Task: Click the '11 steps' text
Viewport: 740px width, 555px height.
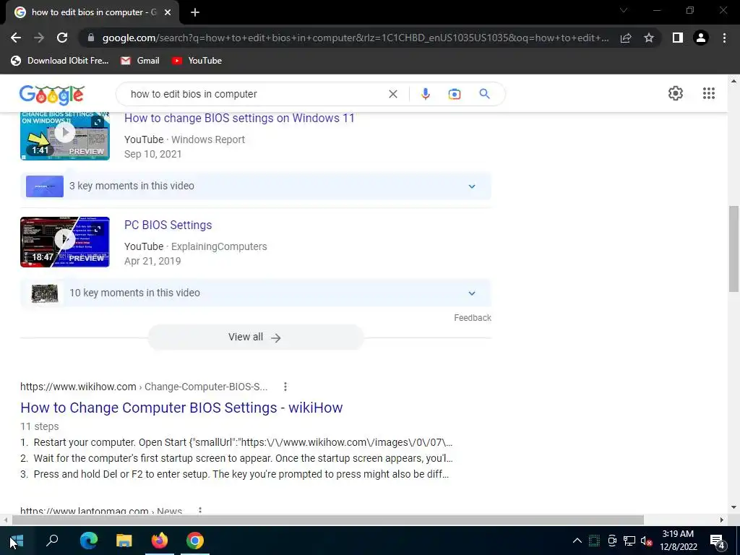Action: (40, 426)
